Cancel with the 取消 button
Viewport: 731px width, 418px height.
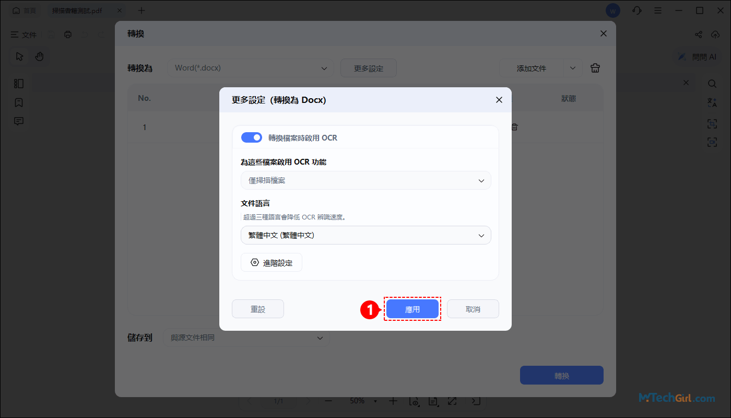click(473, 309)
